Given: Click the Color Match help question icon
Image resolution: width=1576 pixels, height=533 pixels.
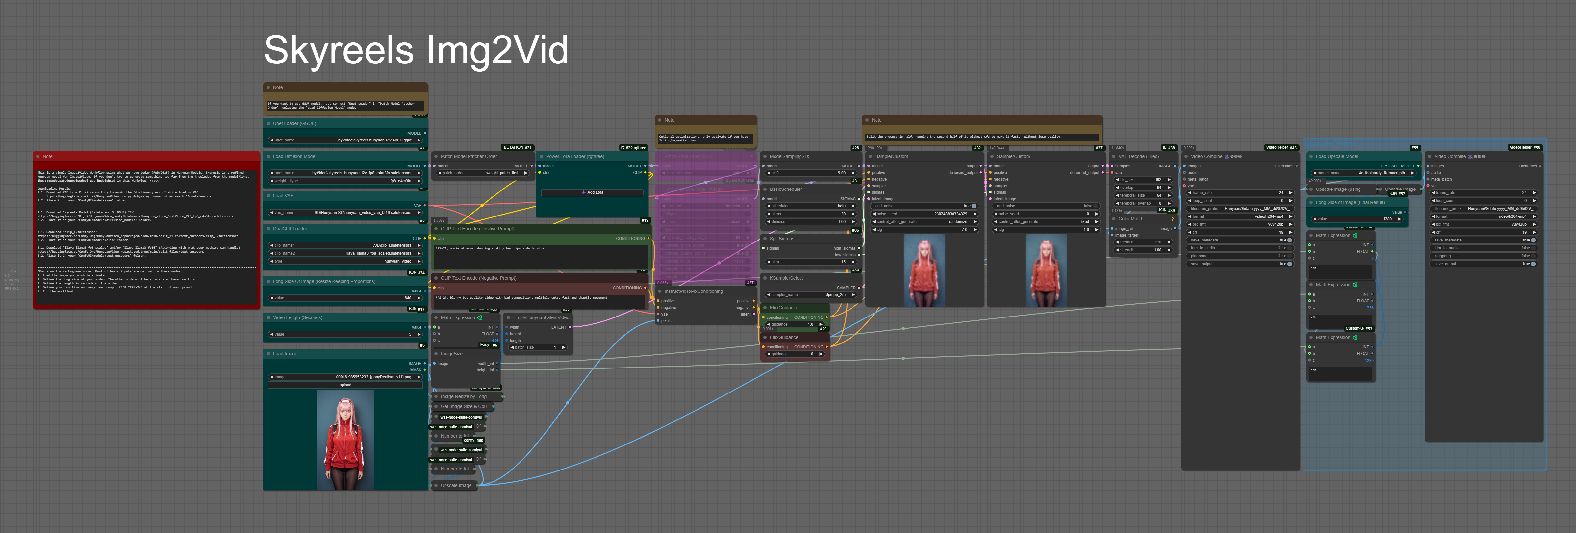Looking at the screenshot, I should coord(1172,219).
